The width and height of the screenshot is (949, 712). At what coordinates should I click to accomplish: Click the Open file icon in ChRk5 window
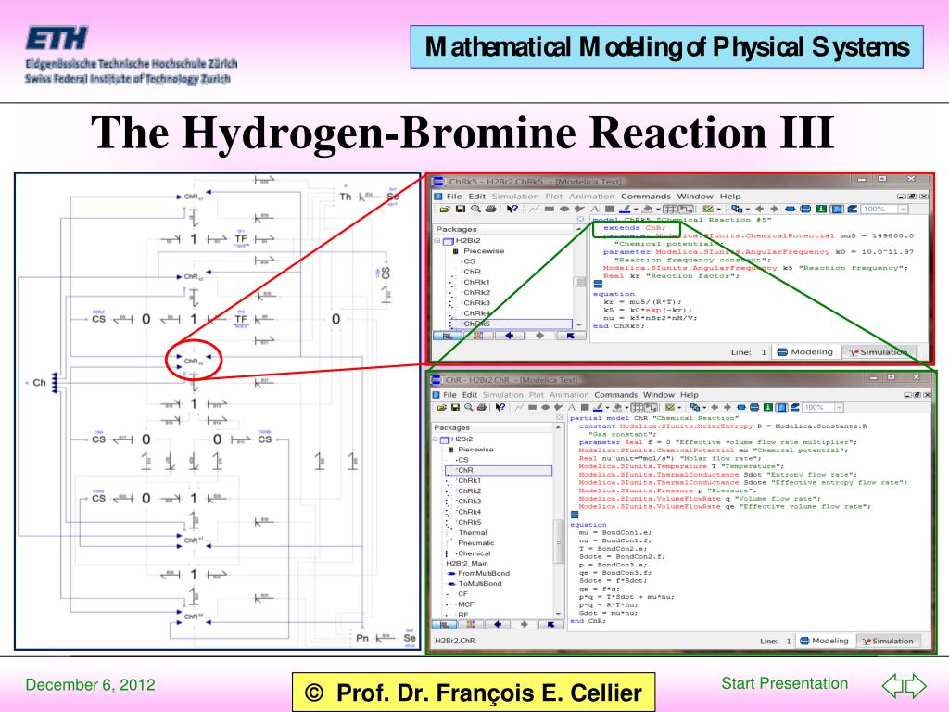click(x=444, y=209)
